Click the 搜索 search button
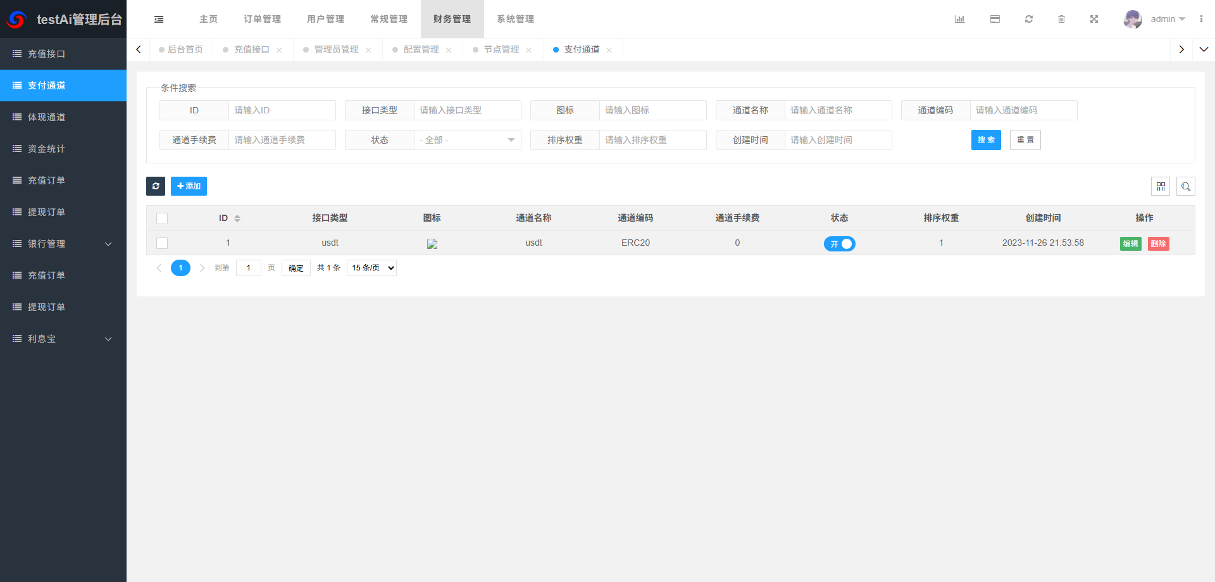The height and width of the screenshot is (582, 1215). (x=985, y=140)
